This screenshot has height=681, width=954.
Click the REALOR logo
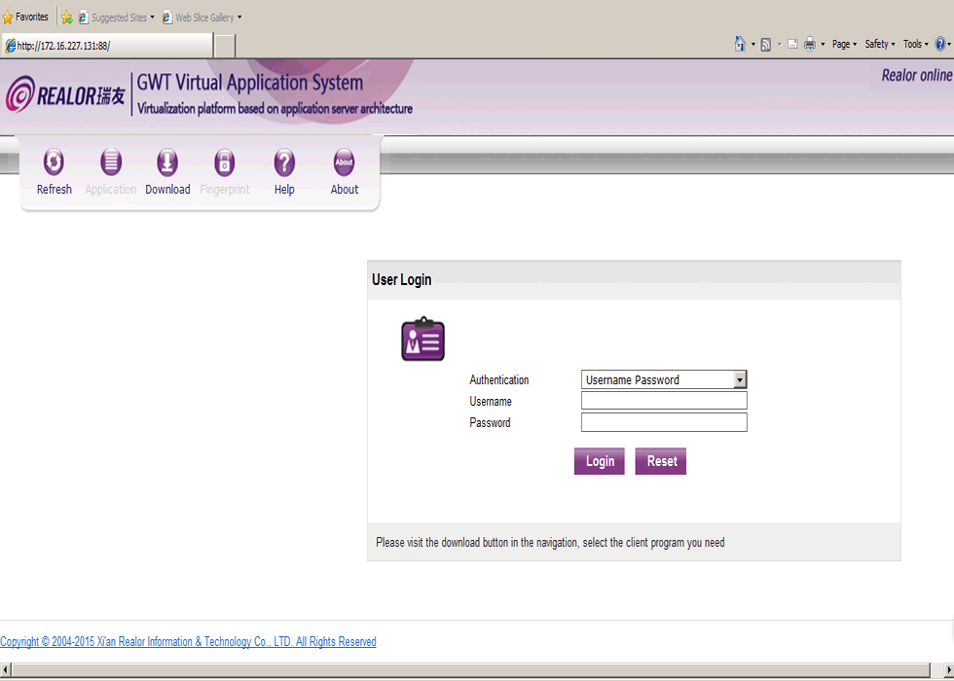click(x=66, y=94)
